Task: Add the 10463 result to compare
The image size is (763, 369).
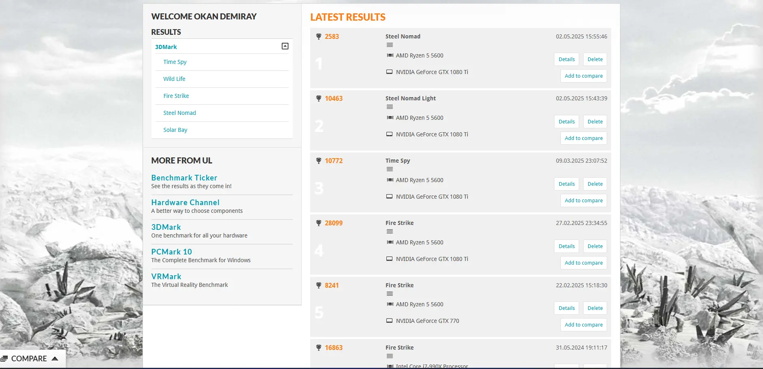Action: pyautogui.click(x=584, y=138)
